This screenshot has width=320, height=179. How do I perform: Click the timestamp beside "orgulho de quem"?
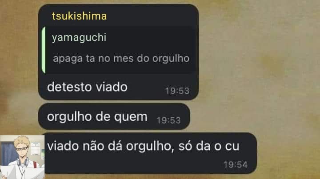click(x=168, y=120)
